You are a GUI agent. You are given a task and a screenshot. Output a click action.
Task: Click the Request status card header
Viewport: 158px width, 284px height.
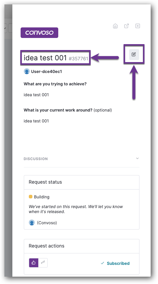pyautogui.click(x=82, y=182)
